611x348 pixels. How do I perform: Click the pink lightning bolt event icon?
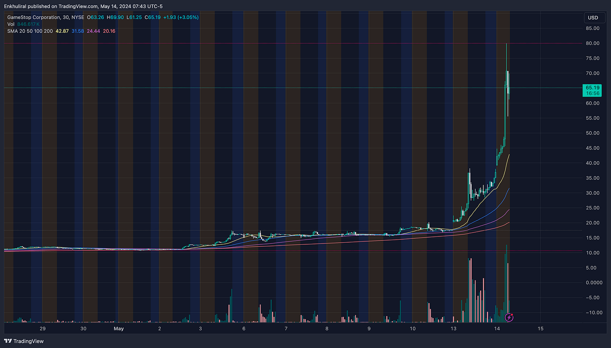[509, 317]
